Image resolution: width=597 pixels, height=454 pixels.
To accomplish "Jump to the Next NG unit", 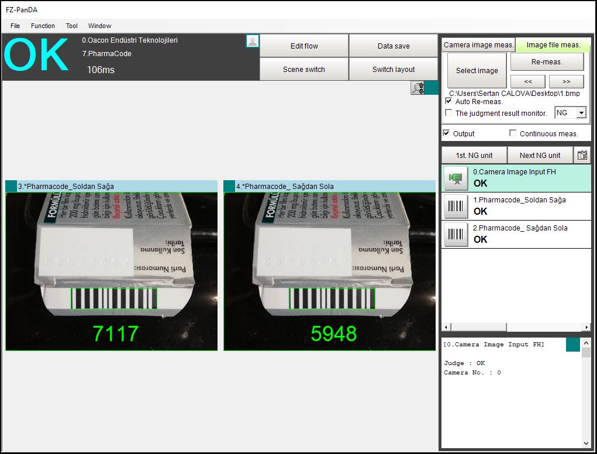I will click(x=540, y=156).
